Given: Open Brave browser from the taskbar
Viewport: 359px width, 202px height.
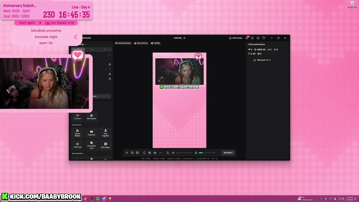Looking at the screenshot, I should click(x=110, y=199).
